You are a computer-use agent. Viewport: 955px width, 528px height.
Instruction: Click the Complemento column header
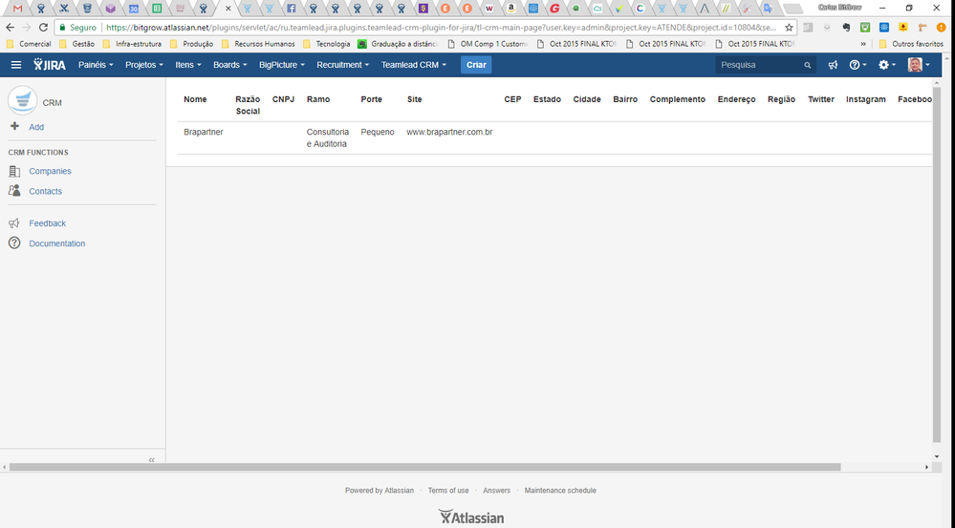(677, 99)
